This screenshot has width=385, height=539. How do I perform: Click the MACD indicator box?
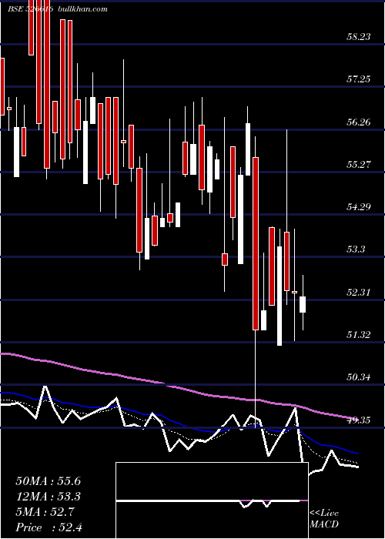click(x=212, y=500)
